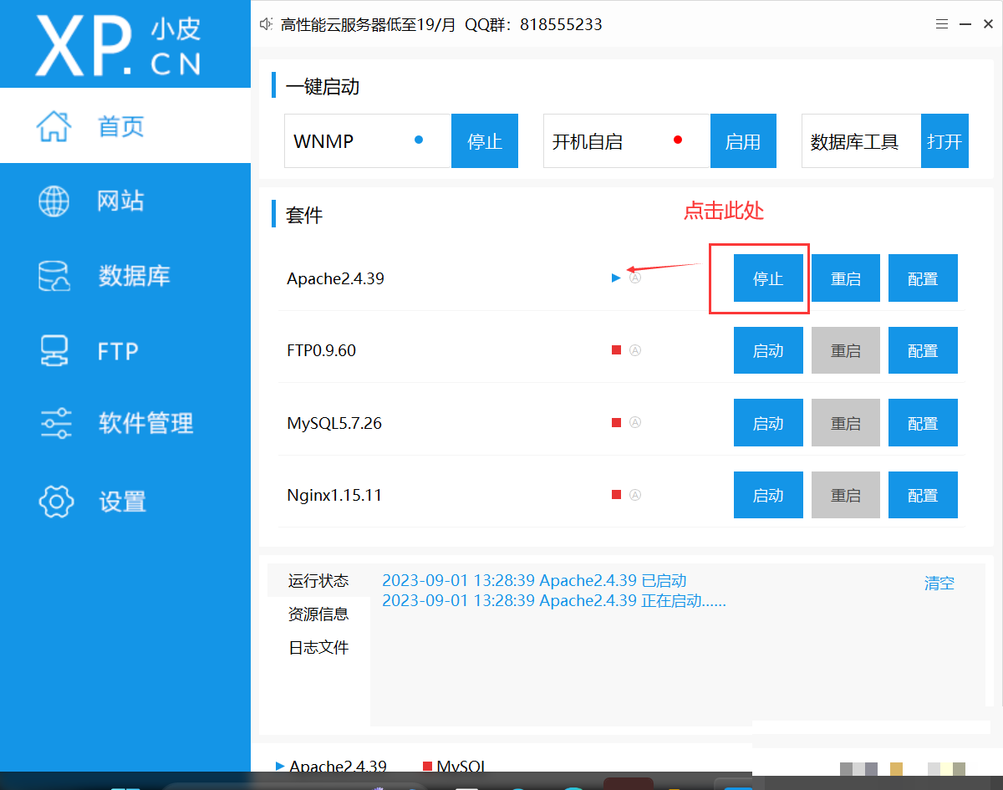Click the 套件 section heading
The height and width of the screenshot is (790, 1003).
[304, 215]
